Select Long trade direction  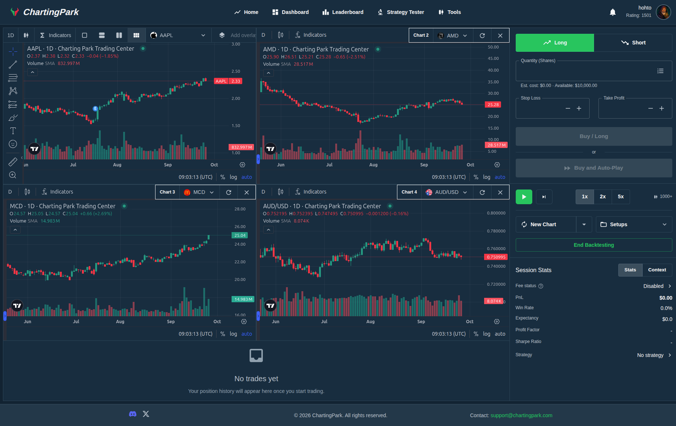[555, 43]
